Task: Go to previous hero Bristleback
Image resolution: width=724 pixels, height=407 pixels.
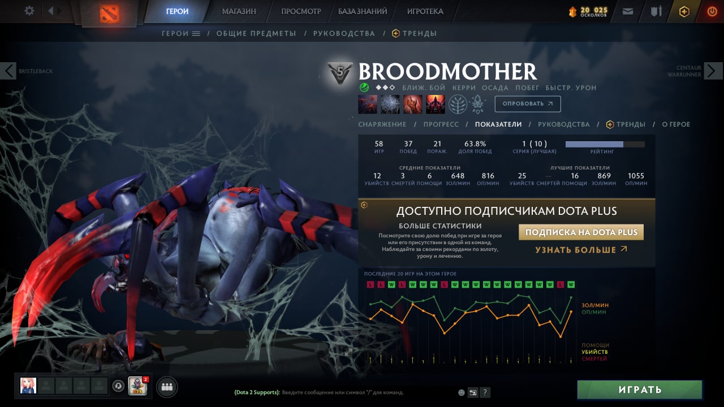Action: tap(8, 71)
